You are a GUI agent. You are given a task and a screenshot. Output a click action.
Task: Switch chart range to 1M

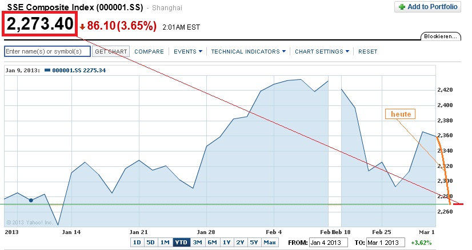[165, 243]
